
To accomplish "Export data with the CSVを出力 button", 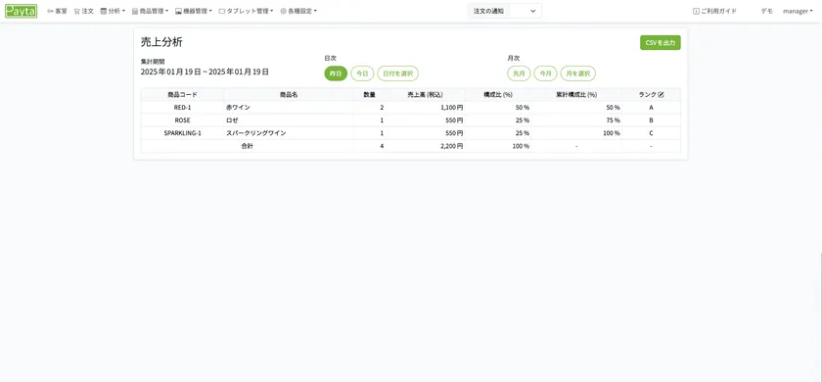I will pyautogui.click(x=660, y=42).
